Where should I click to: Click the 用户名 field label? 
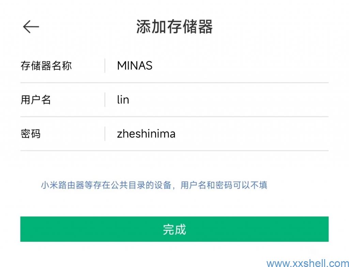coord(36,100)
